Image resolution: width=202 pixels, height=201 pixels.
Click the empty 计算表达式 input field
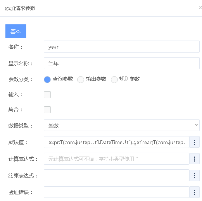[x=116, y=159]
